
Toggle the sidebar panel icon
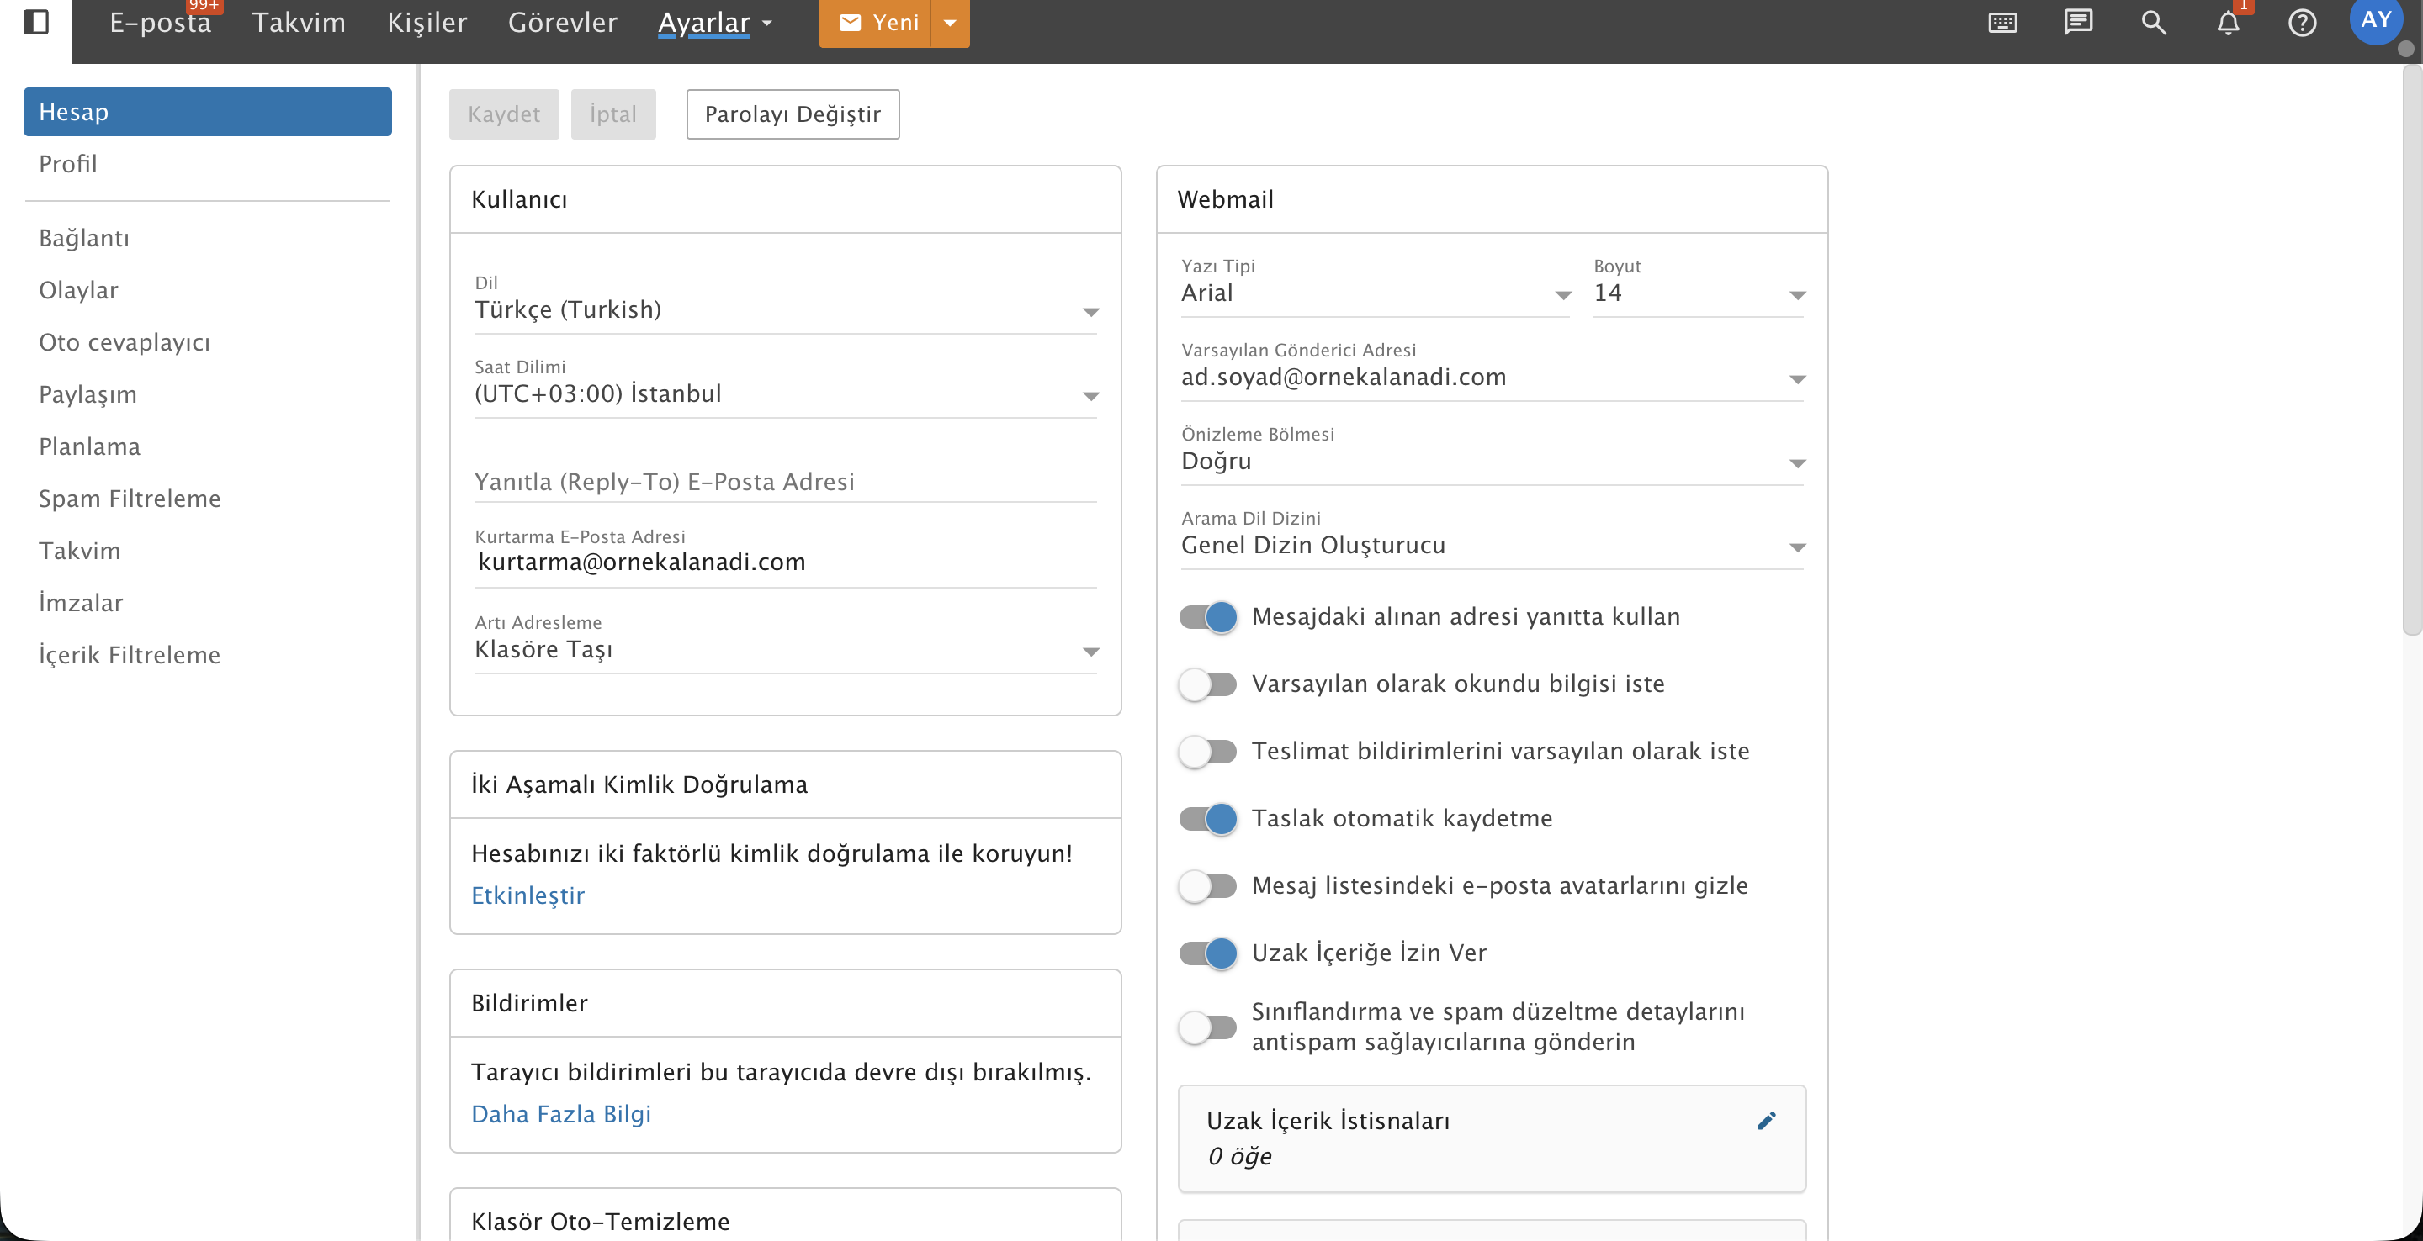tap(35, 22)
